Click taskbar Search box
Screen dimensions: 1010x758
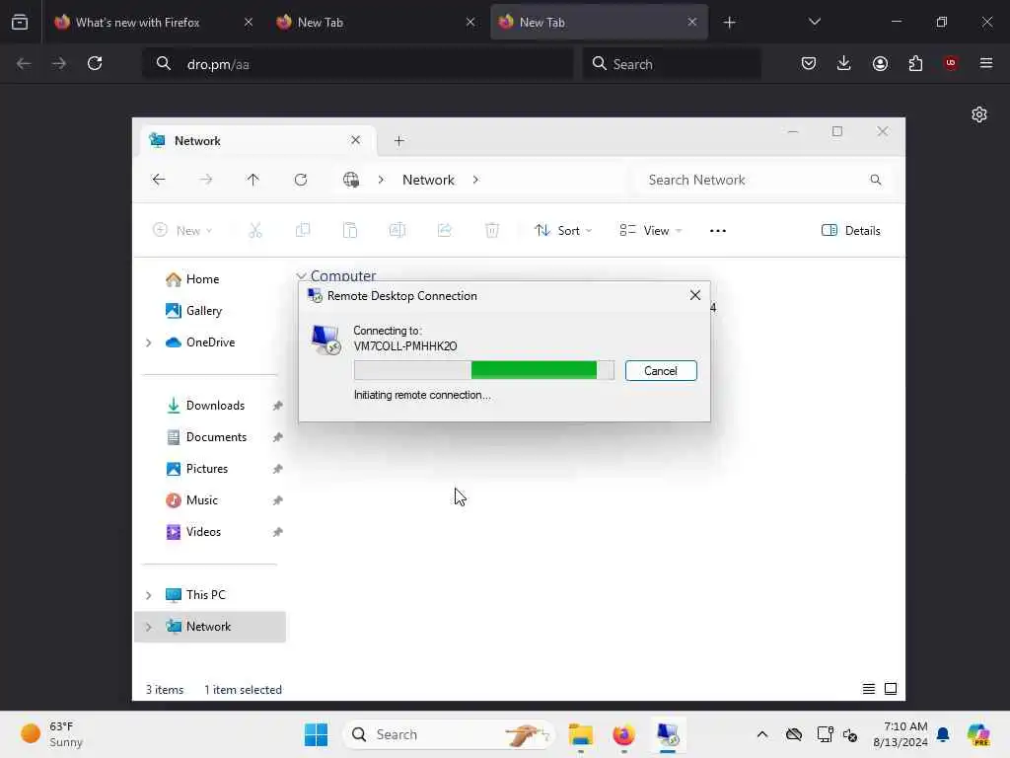449,734
